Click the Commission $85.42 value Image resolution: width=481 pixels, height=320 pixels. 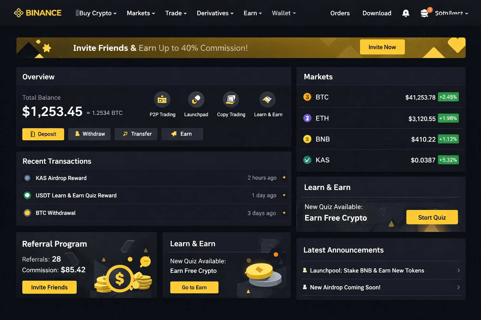click(x=73, y=270)
